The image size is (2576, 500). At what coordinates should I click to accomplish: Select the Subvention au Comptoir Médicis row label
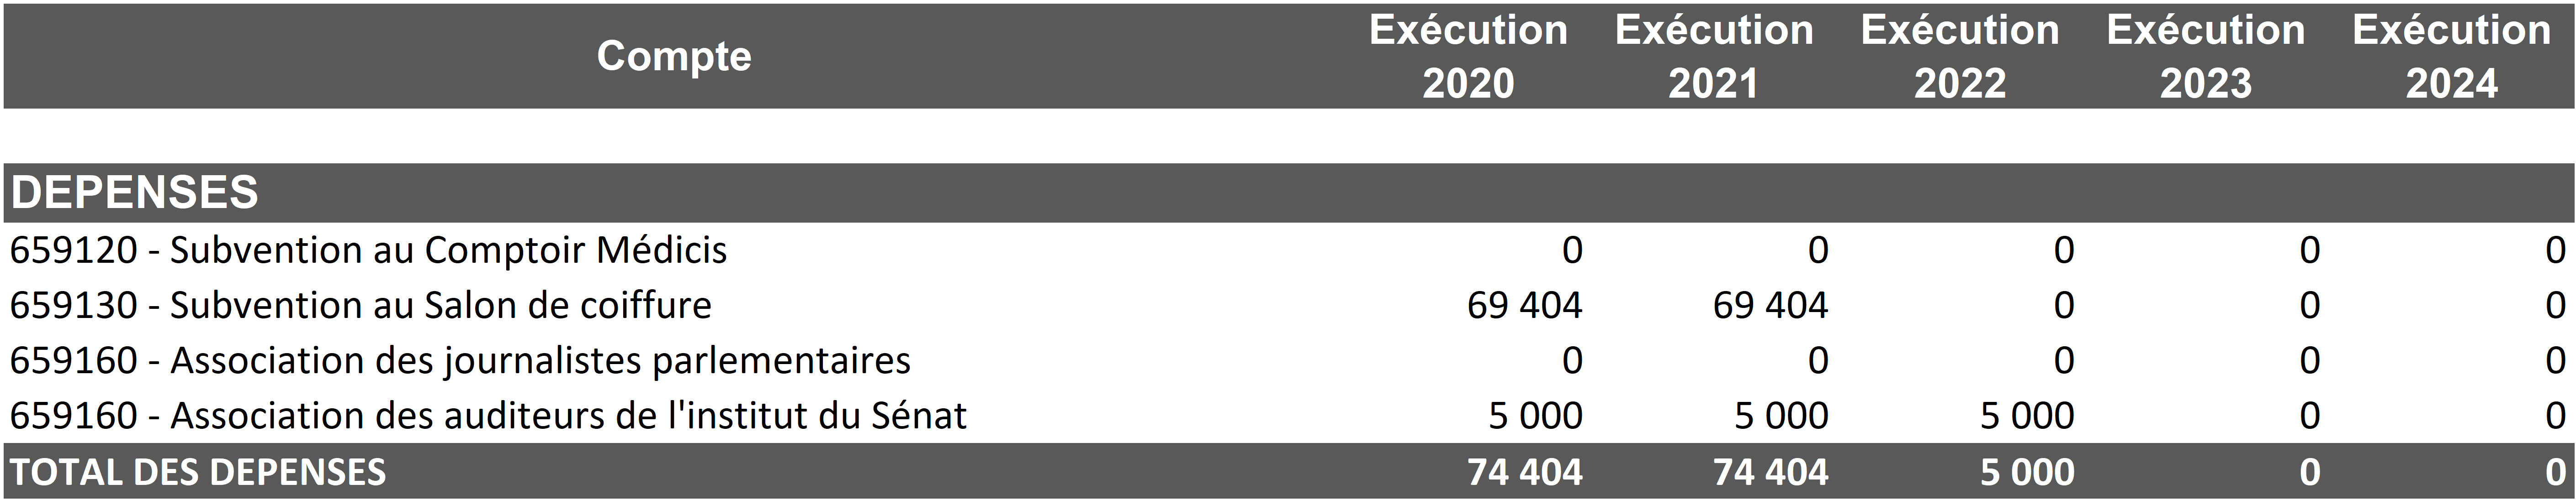coord(368,250)
